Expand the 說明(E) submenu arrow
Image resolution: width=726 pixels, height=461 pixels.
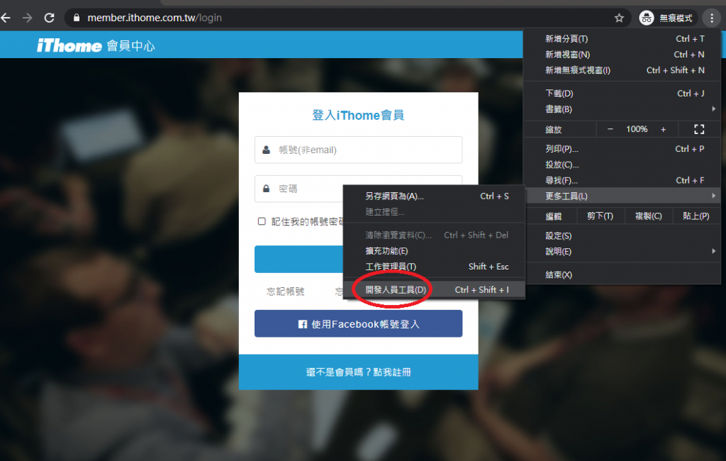(x=713, y=251)
